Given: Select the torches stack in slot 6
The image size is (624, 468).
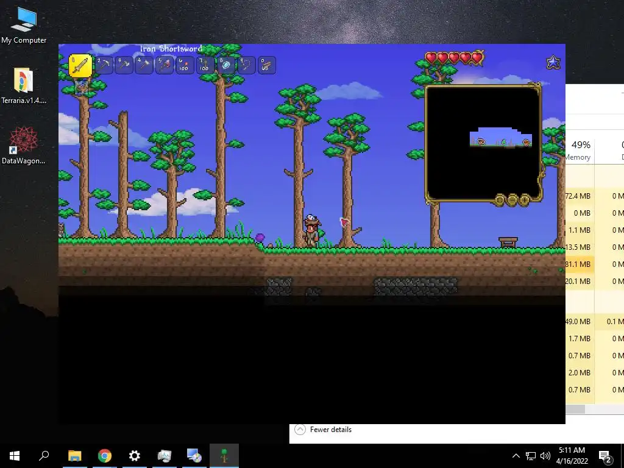Looking at the screenshot, I should [x=185, y=65].
